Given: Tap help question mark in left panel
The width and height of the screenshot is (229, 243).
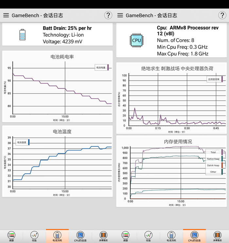Looking at the screenshot, I should point(108,15).
